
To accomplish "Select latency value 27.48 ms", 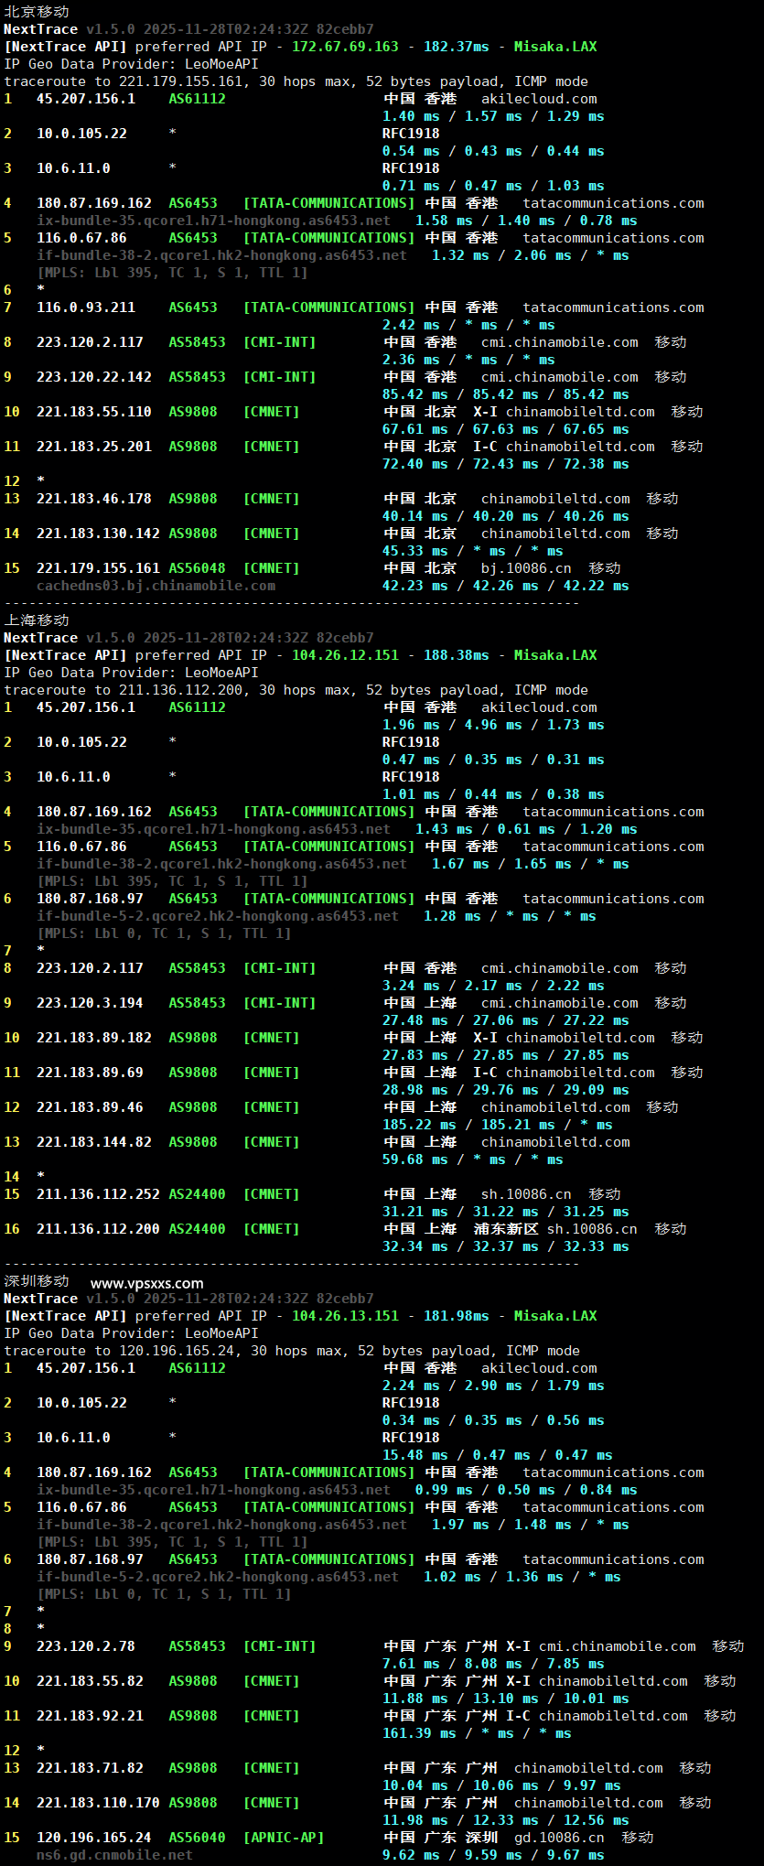I will [x=415, y=1020].
